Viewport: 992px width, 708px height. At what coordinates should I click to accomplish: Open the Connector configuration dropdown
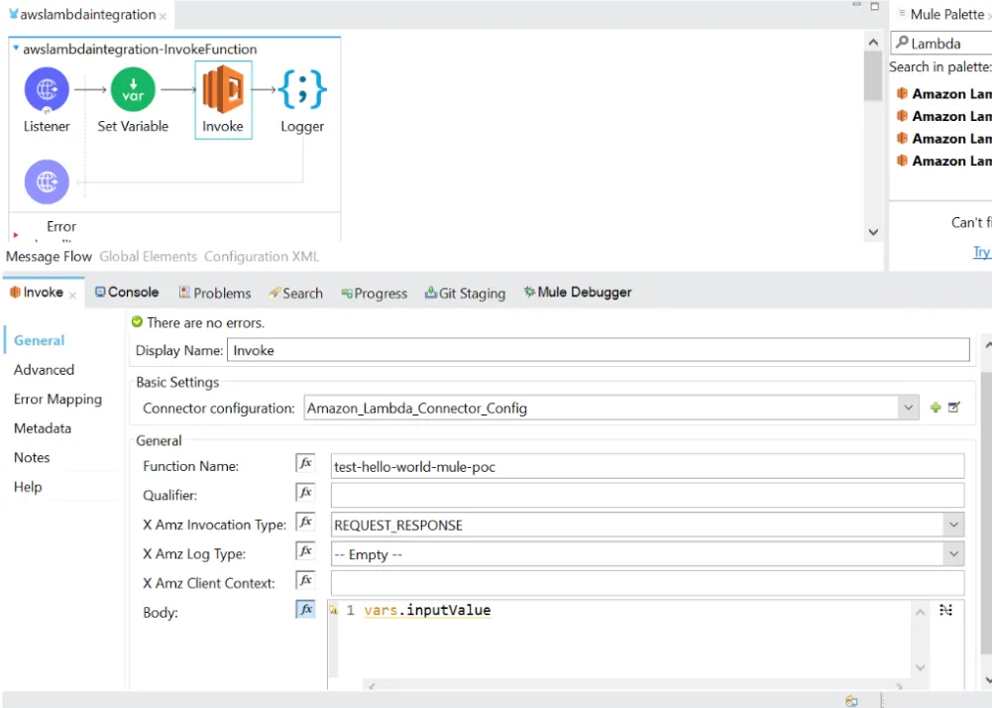tap(908, 408)
